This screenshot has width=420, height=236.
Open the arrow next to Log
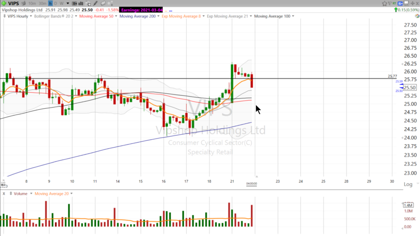pyautogui.click(x=417, y=184)
